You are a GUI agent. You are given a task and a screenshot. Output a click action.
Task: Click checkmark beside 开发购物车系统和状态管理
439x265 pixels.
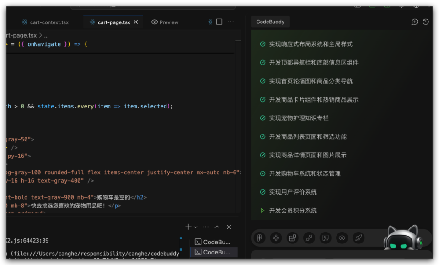pos(262,174)
